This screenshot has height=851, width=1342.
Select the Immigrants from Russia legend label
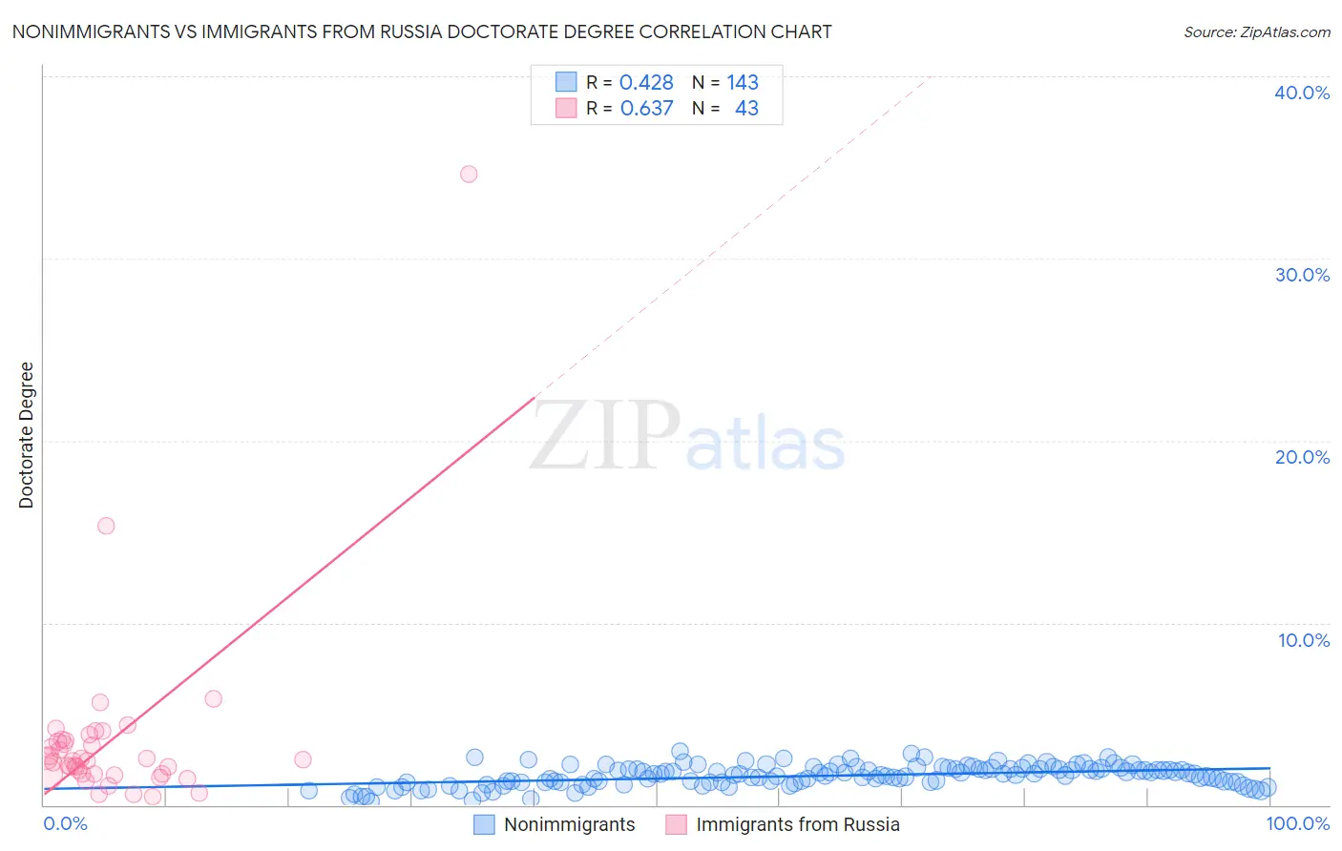(x=798, y=824)
